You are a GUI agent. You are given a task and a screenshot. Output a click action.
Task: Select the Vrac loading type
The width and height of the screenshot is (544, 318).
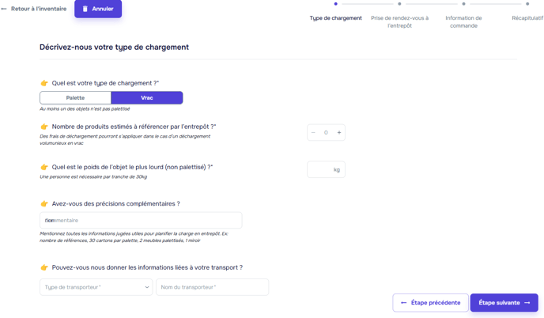point(147,98)
